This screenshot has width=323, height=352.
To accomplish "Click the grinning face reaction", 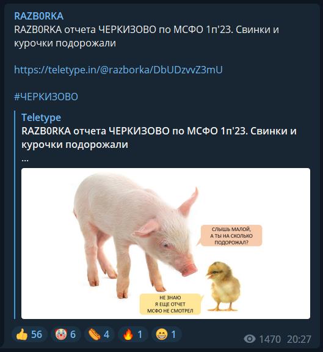I will coord(167,334).
